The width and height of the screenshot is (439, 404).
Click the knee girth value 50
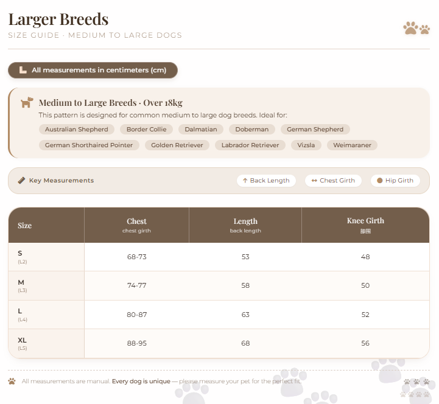[x=365, y=285]
